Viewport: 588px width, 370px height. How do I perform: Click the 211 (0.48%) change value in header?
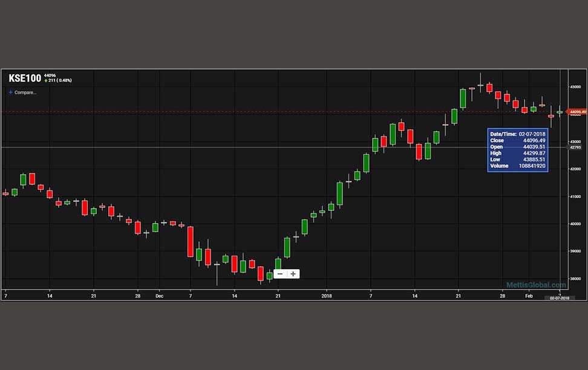(60, 80)
